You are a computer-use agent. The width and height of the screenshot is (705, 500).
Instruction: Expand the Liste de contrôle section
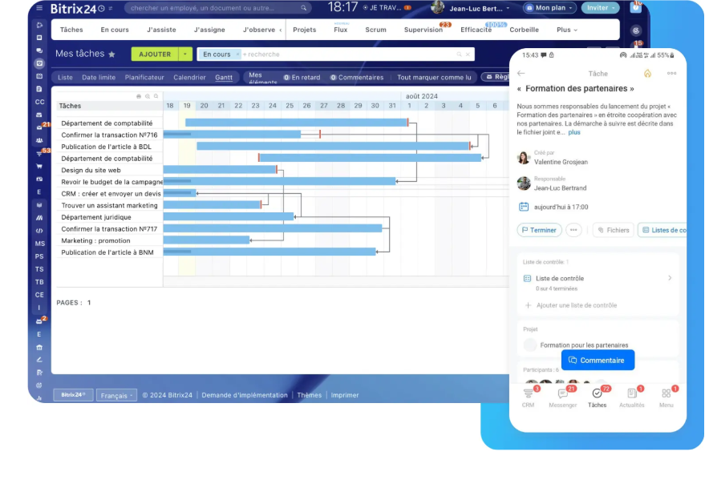coord(670,278)
